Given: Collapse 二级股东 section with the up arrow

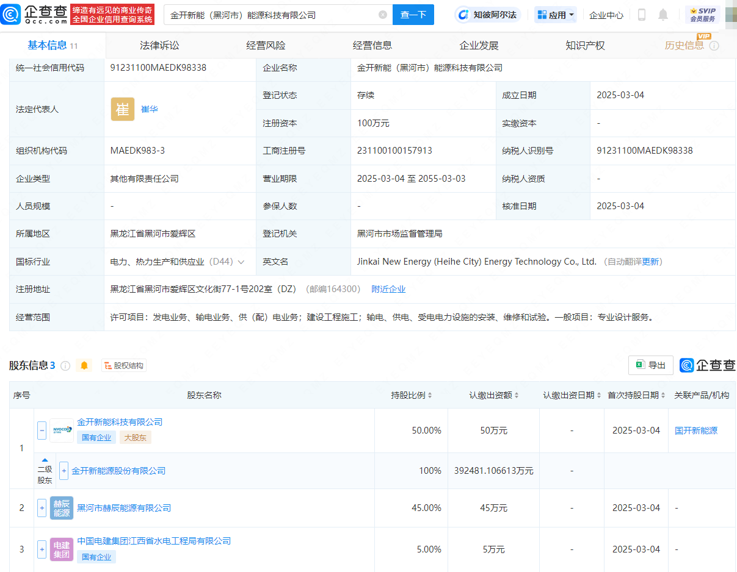Looking at the screenshot, I should [45, 460].
